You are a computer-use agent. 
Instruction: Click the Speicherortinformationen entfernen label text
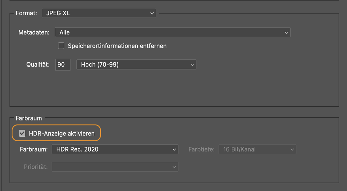pyautogui.click(x=117, y=46)
